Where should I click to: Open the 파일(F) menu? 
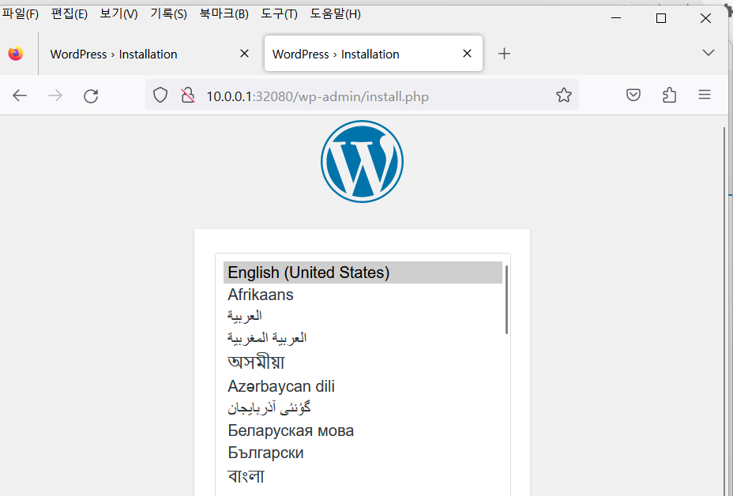[x=20, y=14]
